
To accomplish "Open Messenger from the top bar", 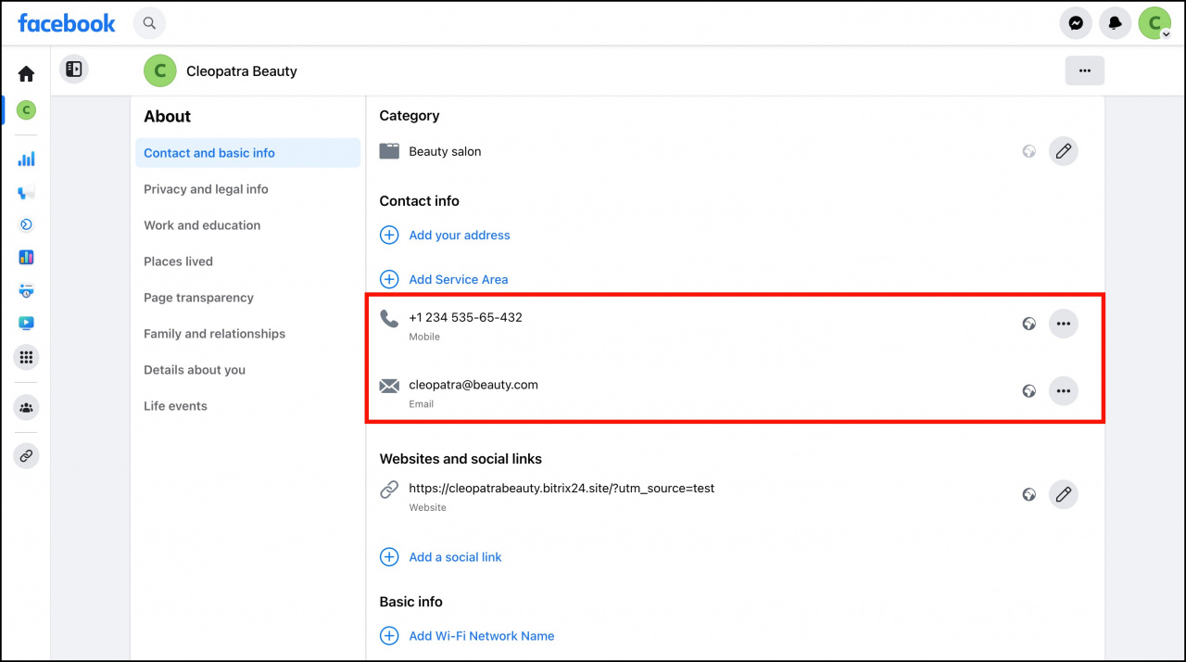I will pyautogui.click(x=1076, y=23).
